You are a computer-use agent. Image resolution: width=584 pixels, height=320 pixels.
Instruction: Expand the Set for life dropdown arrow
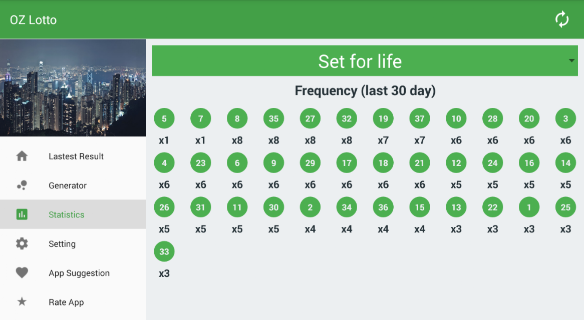click(x=571, y=60)
